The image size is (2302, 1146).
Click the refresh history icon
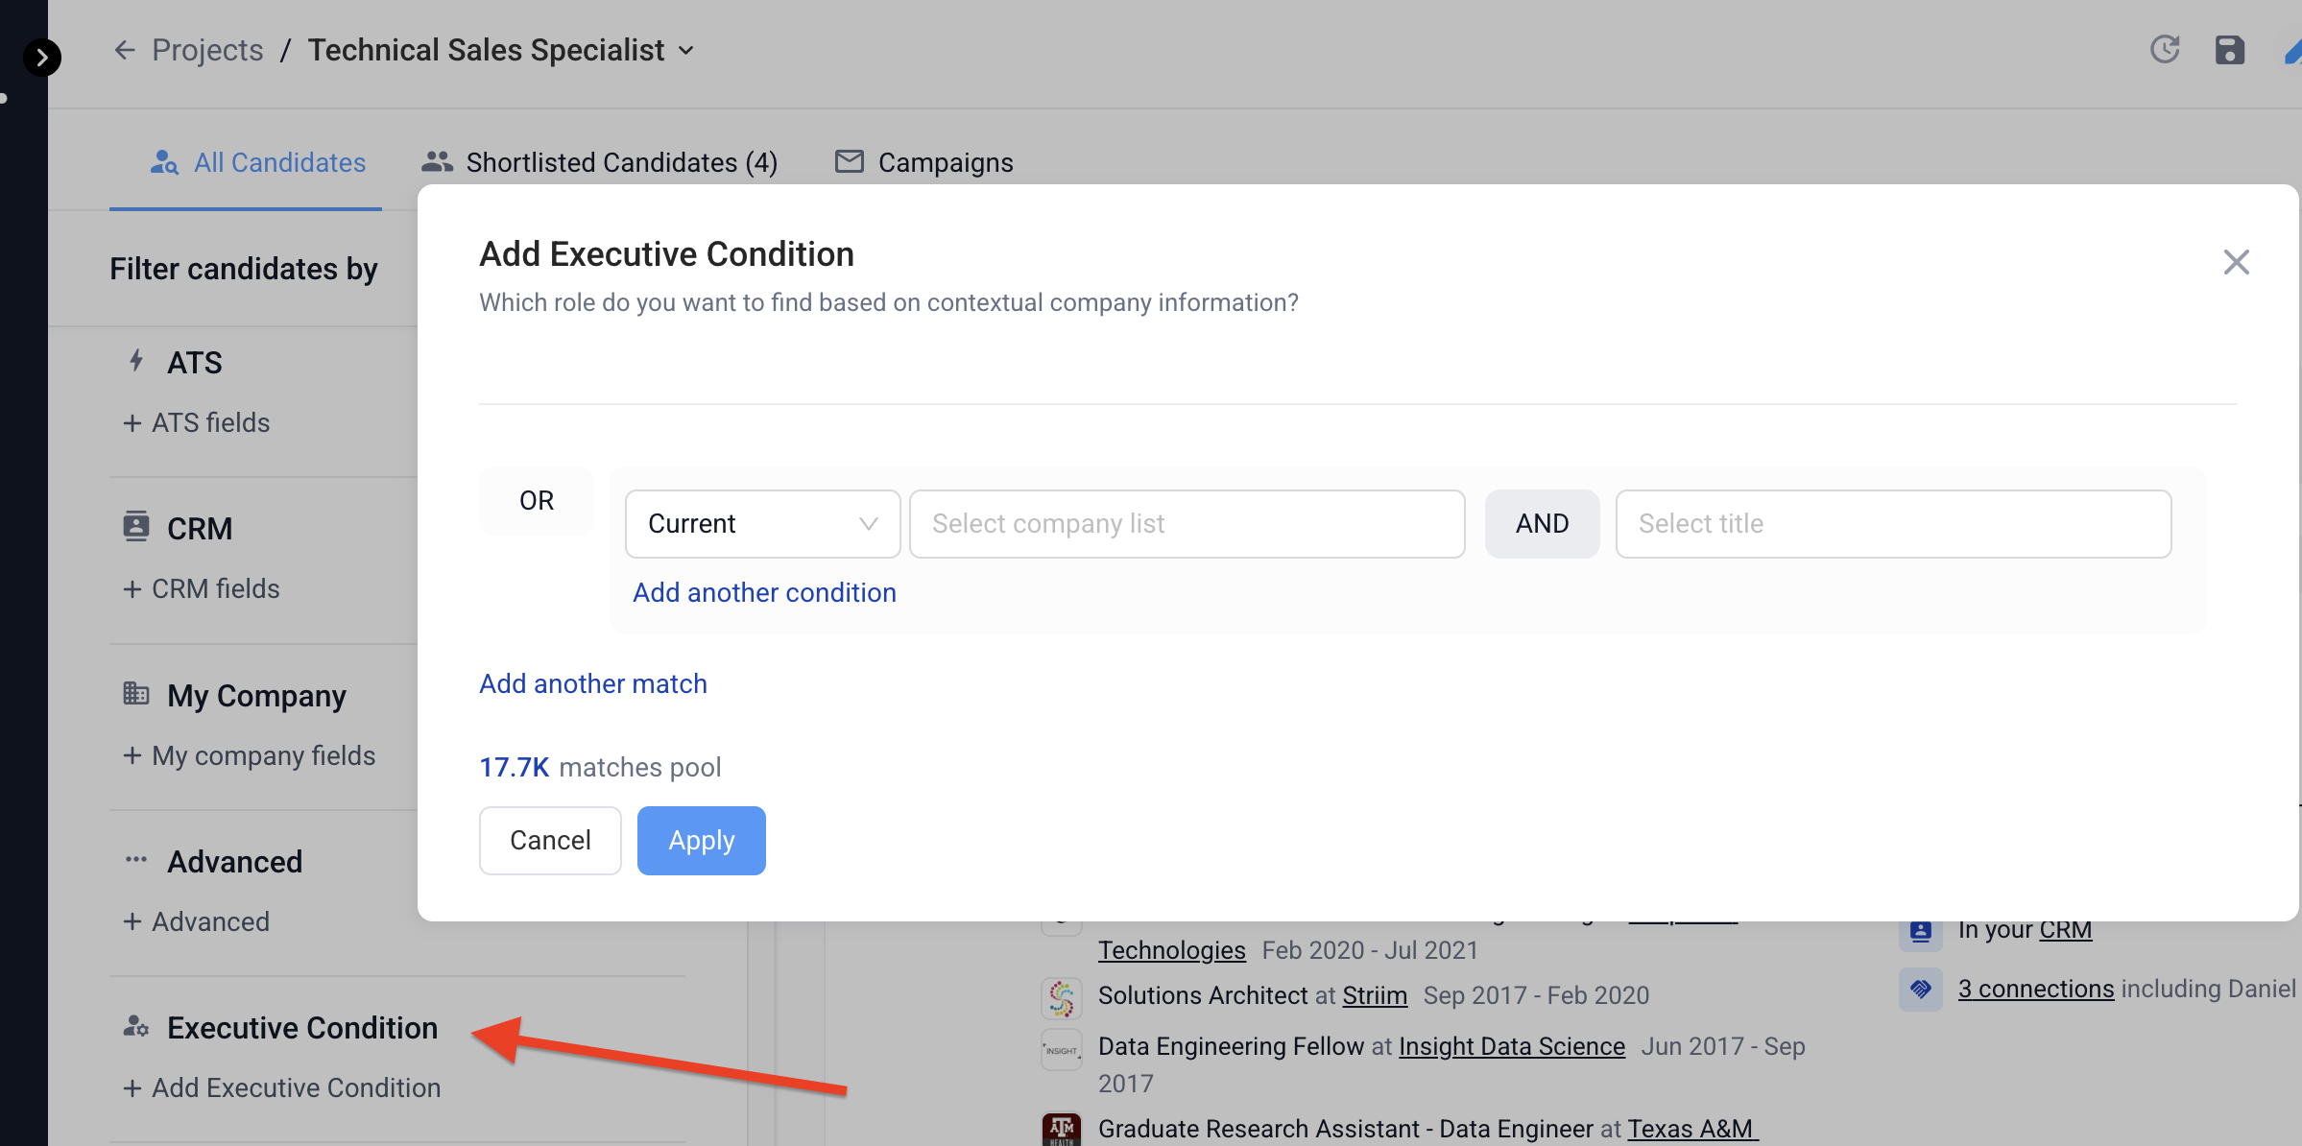point(2165,50)
